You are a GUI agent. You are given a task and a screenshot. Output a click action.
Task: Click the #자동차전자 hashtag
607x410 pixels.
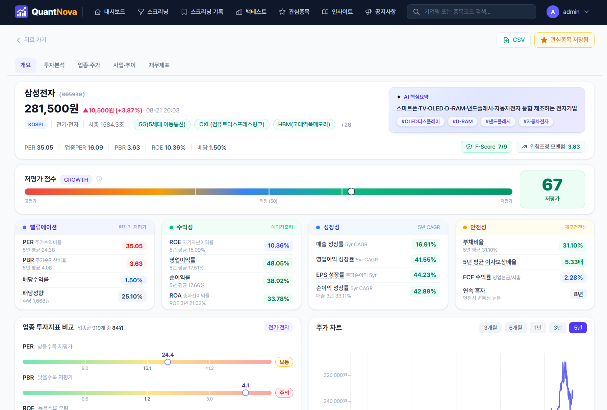point(536,122)
